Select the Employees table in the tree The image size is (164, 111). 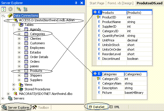[x=37, y=48]
